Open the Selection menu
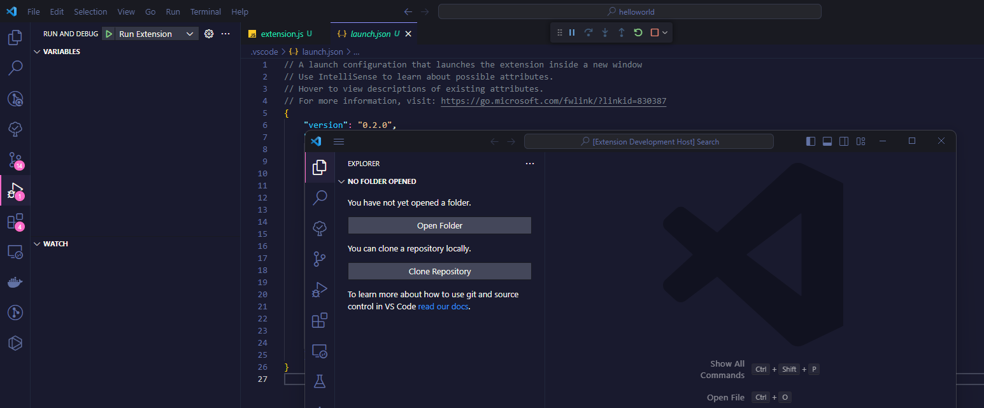Screen dimensions: 984x408 pos(90,11)
